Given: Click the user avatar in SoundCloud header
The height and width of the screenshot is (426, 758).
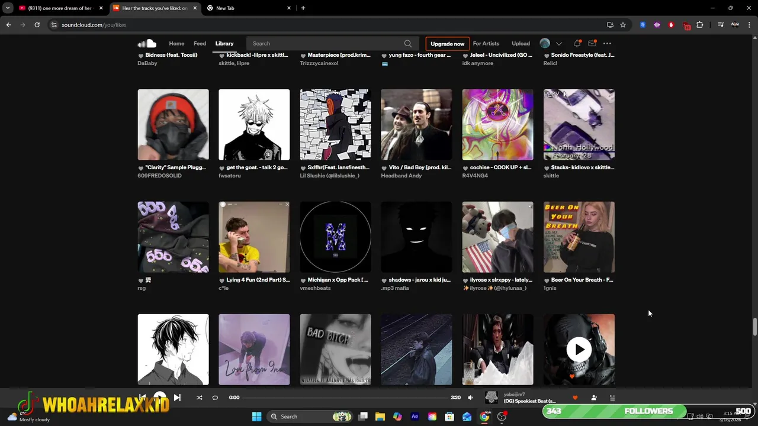Looking at the screenshot, I should click(x=545, y=43).
